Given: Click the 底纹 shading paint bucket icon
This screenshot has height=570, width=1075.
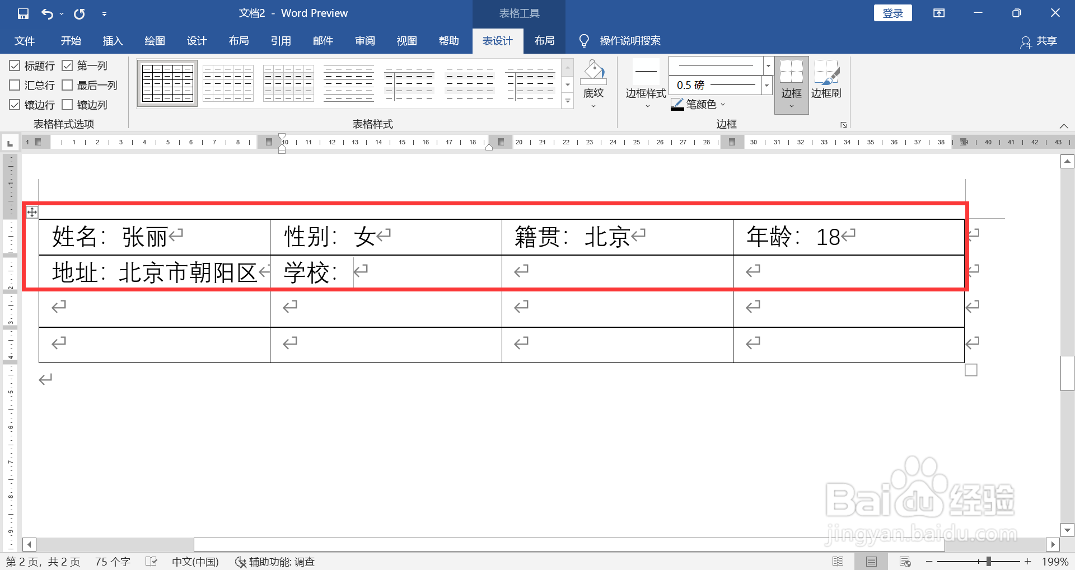Looking at the screenshot, I should tap(593, 72).
